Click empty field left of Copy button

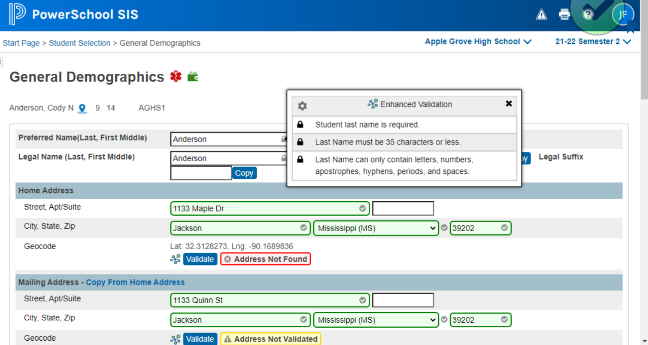[201, 173]
